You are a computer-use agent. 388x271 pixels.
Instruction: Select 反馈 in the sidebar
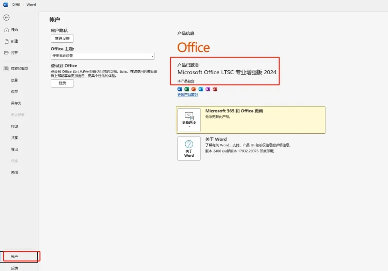pyautogui.click(x=14, y=268)
